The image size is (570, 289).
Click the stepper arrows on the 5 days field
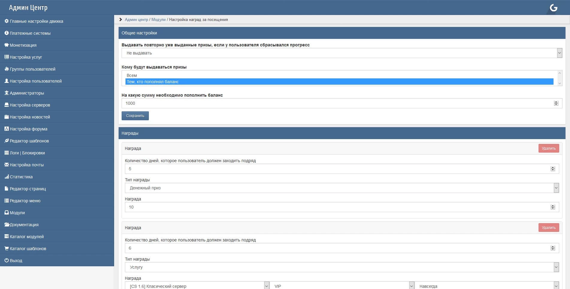[x=553, y=169]
